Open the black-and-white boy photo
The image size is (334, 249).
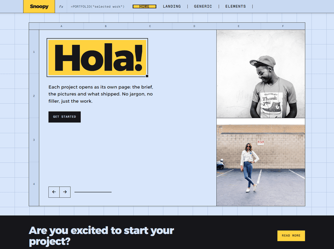click(x=261, y=74)
